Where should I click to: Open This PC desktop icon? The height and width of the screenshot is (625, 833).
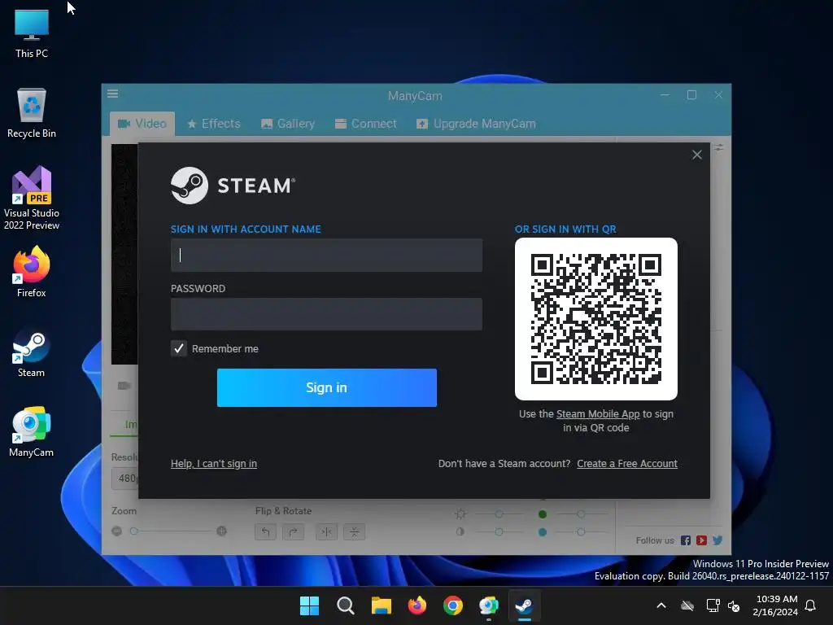click(x=32, y=33)
